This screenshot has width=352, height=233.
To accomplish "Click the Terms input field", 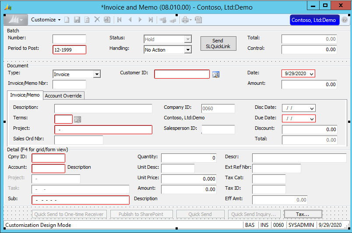I will (x=63, y=119).
